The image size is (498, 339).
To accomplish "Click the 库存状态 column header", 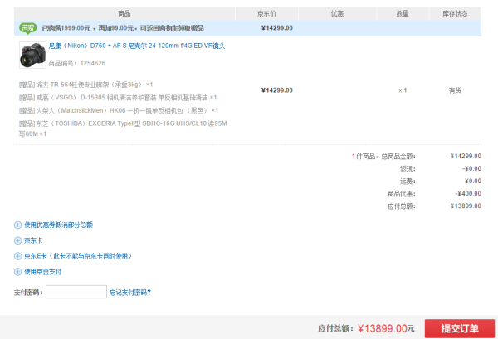I will [455, 13].
